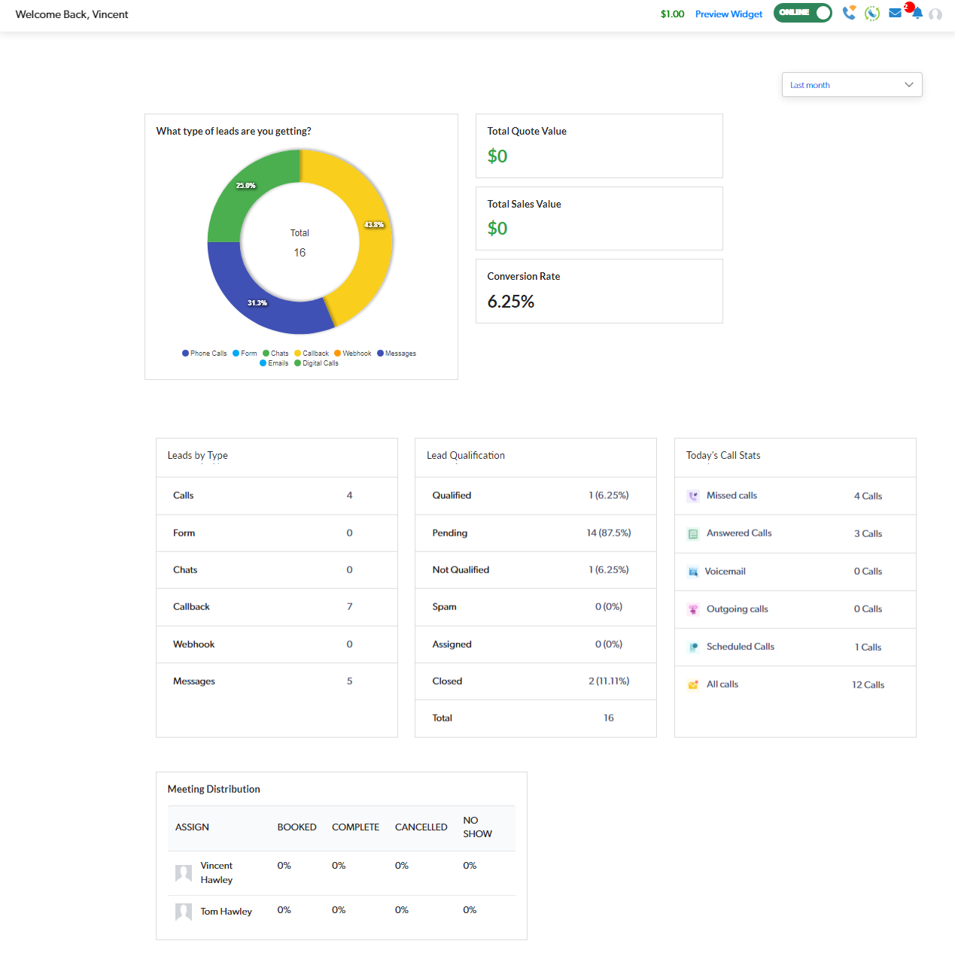This screenshot has height=956, width=955.
Task: Click the user profile avatar icon
Action: [x=935, y=14]
